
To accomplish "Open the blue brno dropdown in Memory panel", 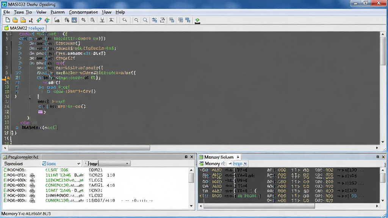I will pos(238,163).
